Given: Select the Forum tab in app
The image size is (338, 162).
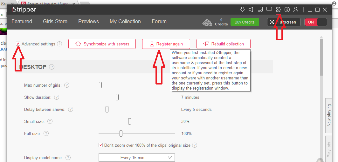Looking at the screenshot, I should coord(159,22).
